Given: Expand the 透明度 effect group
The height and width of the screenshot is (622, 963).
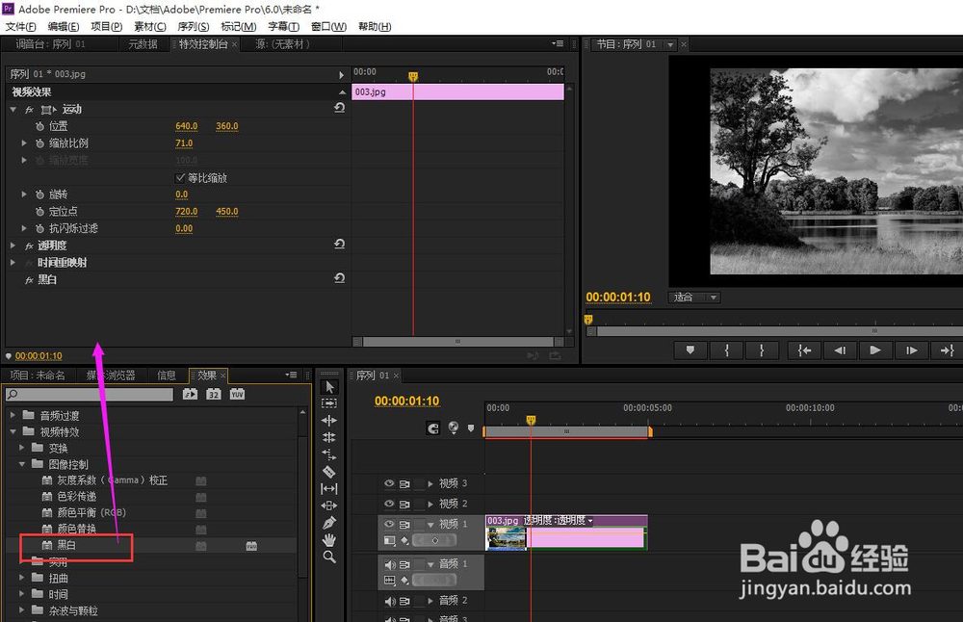Looking at the screenshot, I should point(13,245).
